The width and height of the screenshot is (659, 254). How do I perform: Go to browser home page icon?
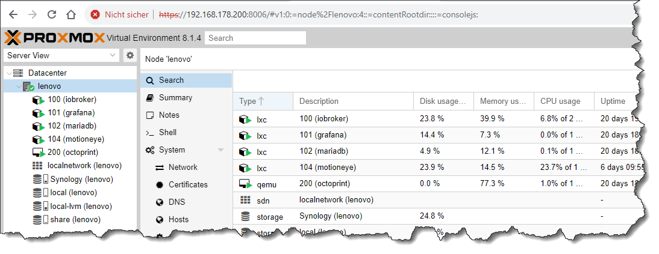[x=71, y=14]
